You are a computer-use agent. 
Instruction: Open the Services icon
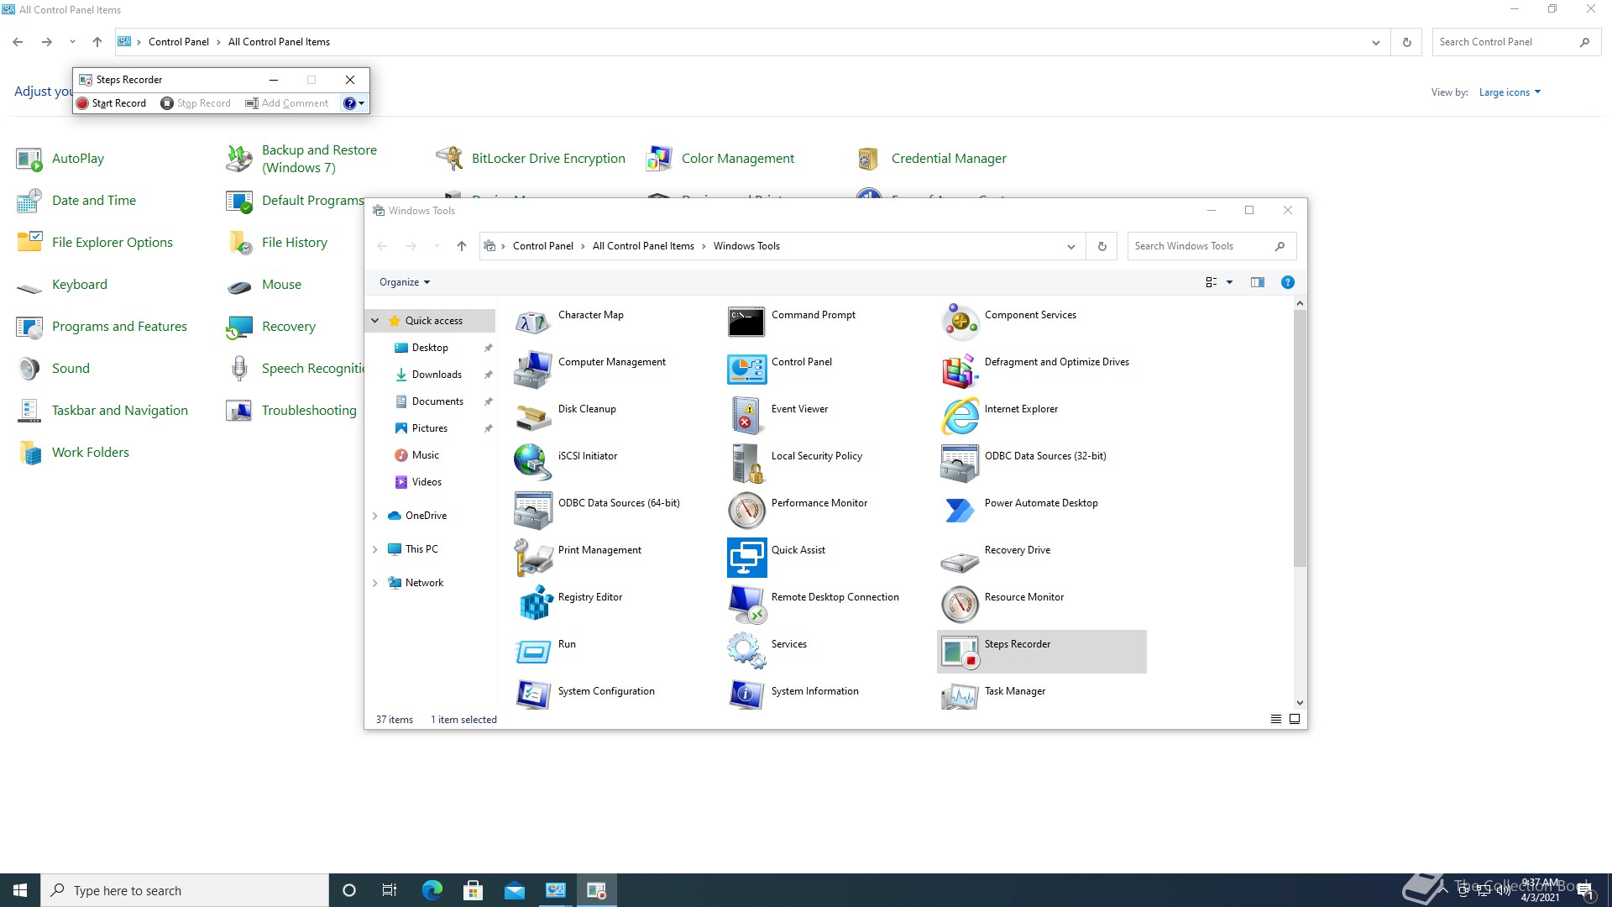pyautogui.click(x=746, y=651)
